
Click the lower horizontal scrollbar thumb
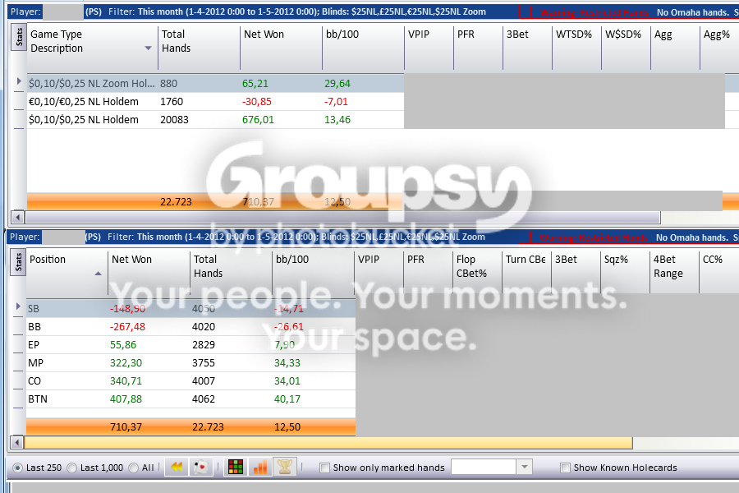(328, 443)
